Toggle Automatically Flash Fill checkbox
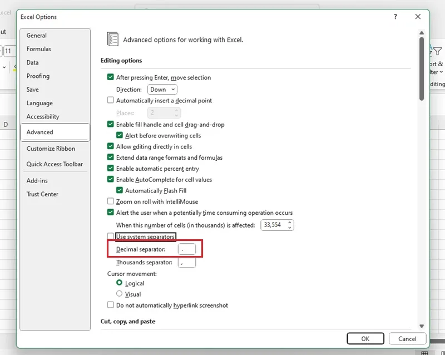Image resolution: width=445 pixels, height=355 pixels. pyautogui.click(x=120, y=190)
